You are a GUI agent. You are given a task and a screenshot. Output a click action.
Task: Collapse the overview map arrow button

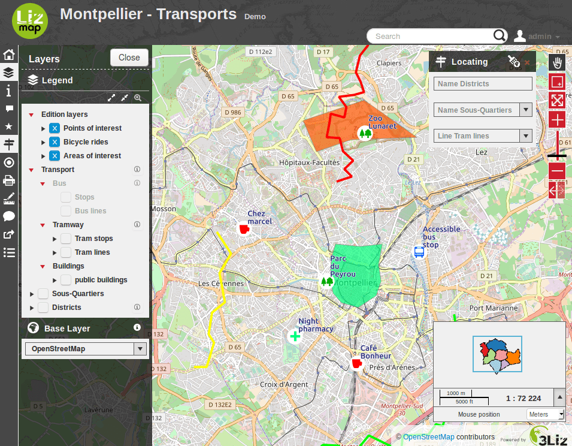(x=559, y=397)
